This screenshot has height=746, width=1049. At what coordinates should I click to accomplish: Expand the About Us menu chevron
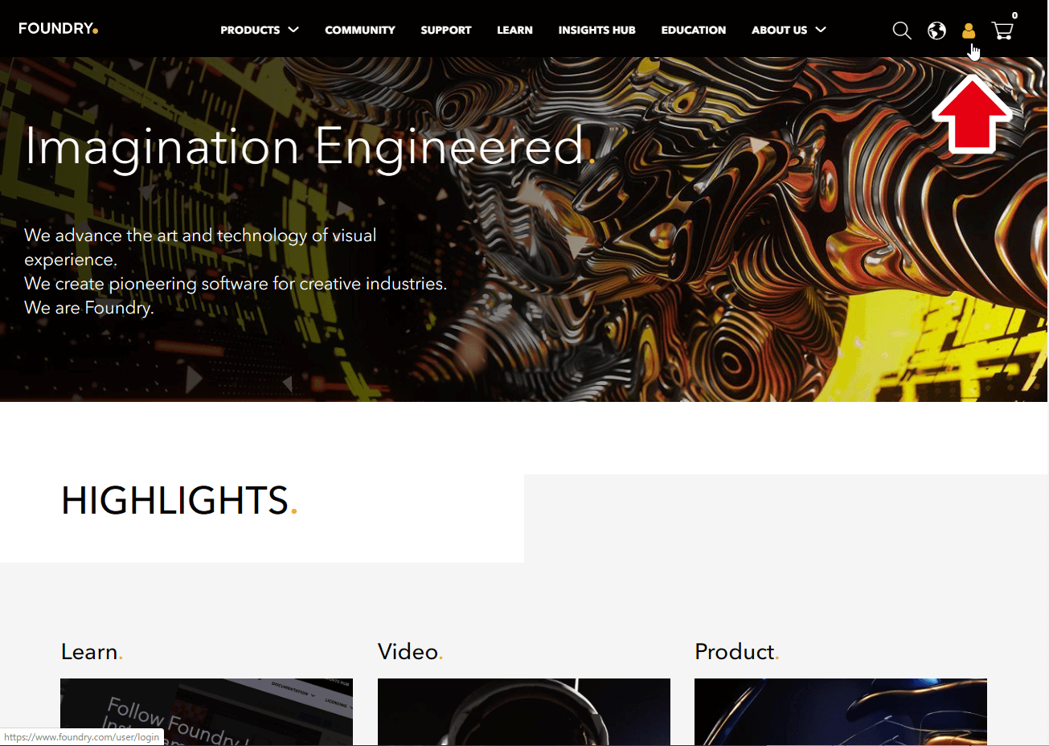[x=821, y=30]
